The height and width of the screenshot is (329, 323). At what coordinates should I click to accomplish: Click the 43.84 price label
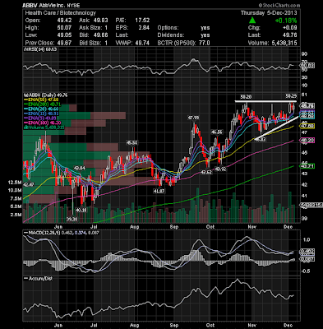click(x=80, y=168)
